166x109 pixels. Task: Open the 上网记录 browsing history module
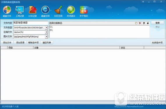20,11
